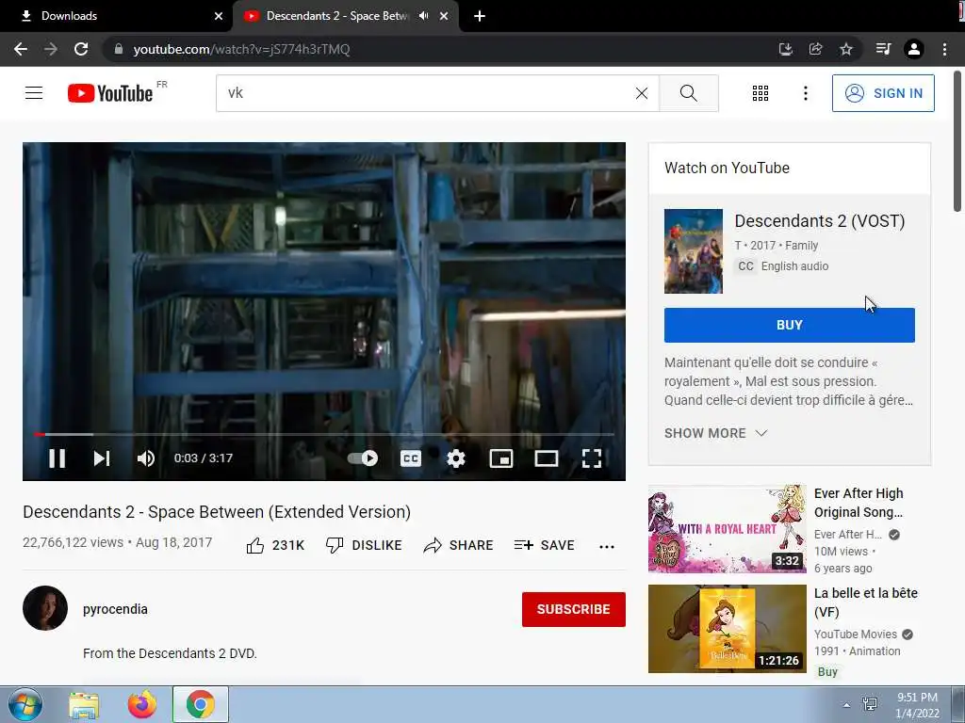
Task: Save the video to a playlist
Action: [x=544, y=545]
